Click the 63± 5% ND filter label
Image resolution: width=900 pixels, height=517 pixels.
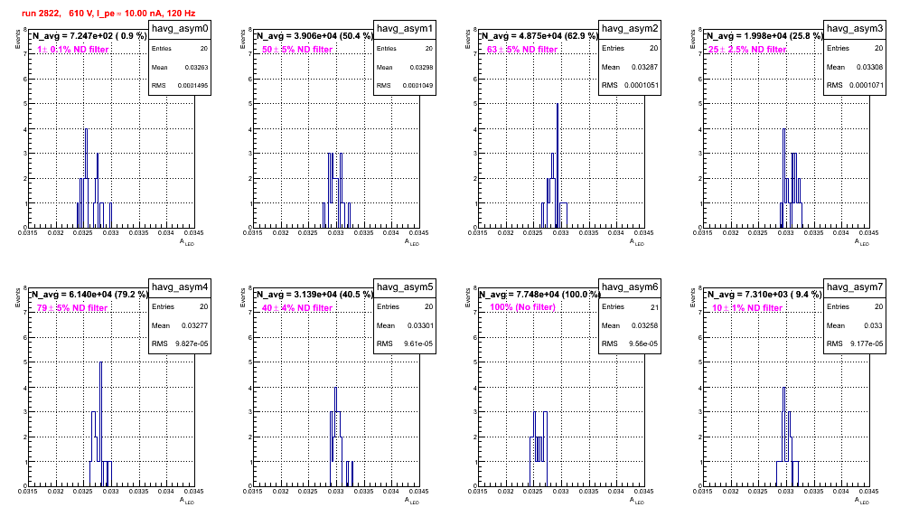click(522, 50)
